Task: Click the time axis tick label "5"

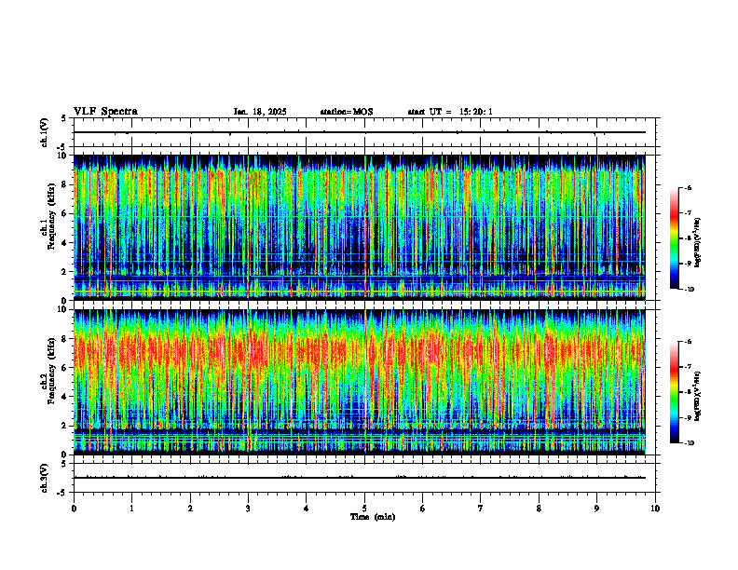Action: (364, 509)
